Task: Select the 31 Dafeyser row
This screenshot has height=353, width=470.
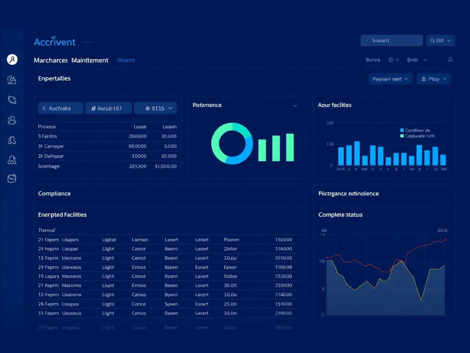Action: click(x=108, y=156)
